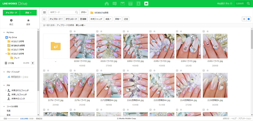The image size is (253, 121).
Task: Change sort order via 新しい順 link
Action: pos(81,25)
